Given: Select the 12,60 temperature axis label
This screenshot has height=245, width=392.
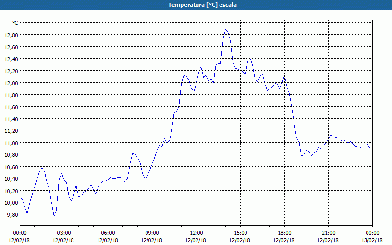Looking at the screenshot, I should 11,47.
